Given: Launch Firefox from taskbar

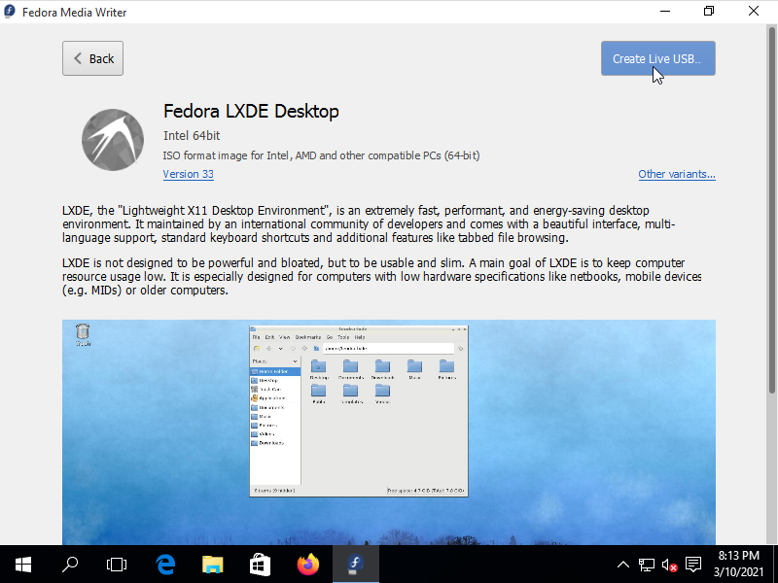Looking at the screenshot, I should 307,565.
